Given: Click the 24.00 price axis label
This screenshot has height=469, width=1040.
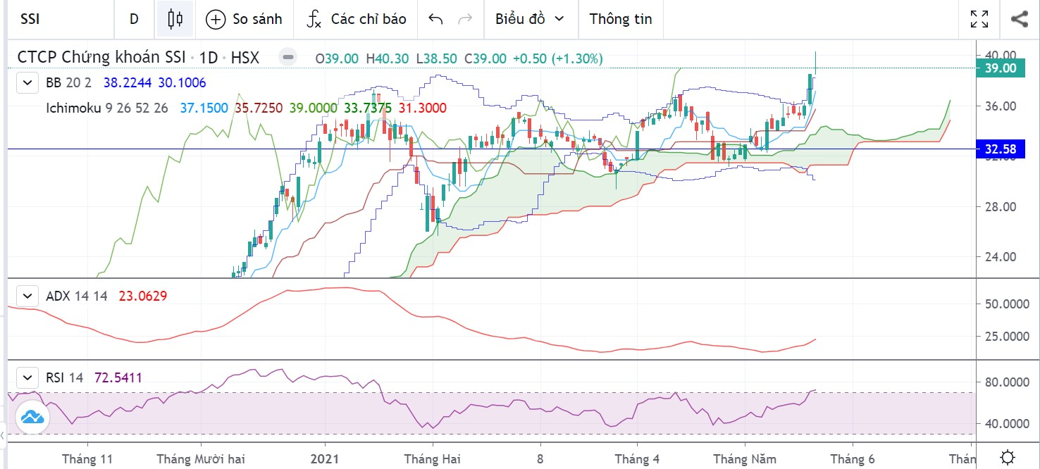Looking at the screenshot, I should point(1001,257).
